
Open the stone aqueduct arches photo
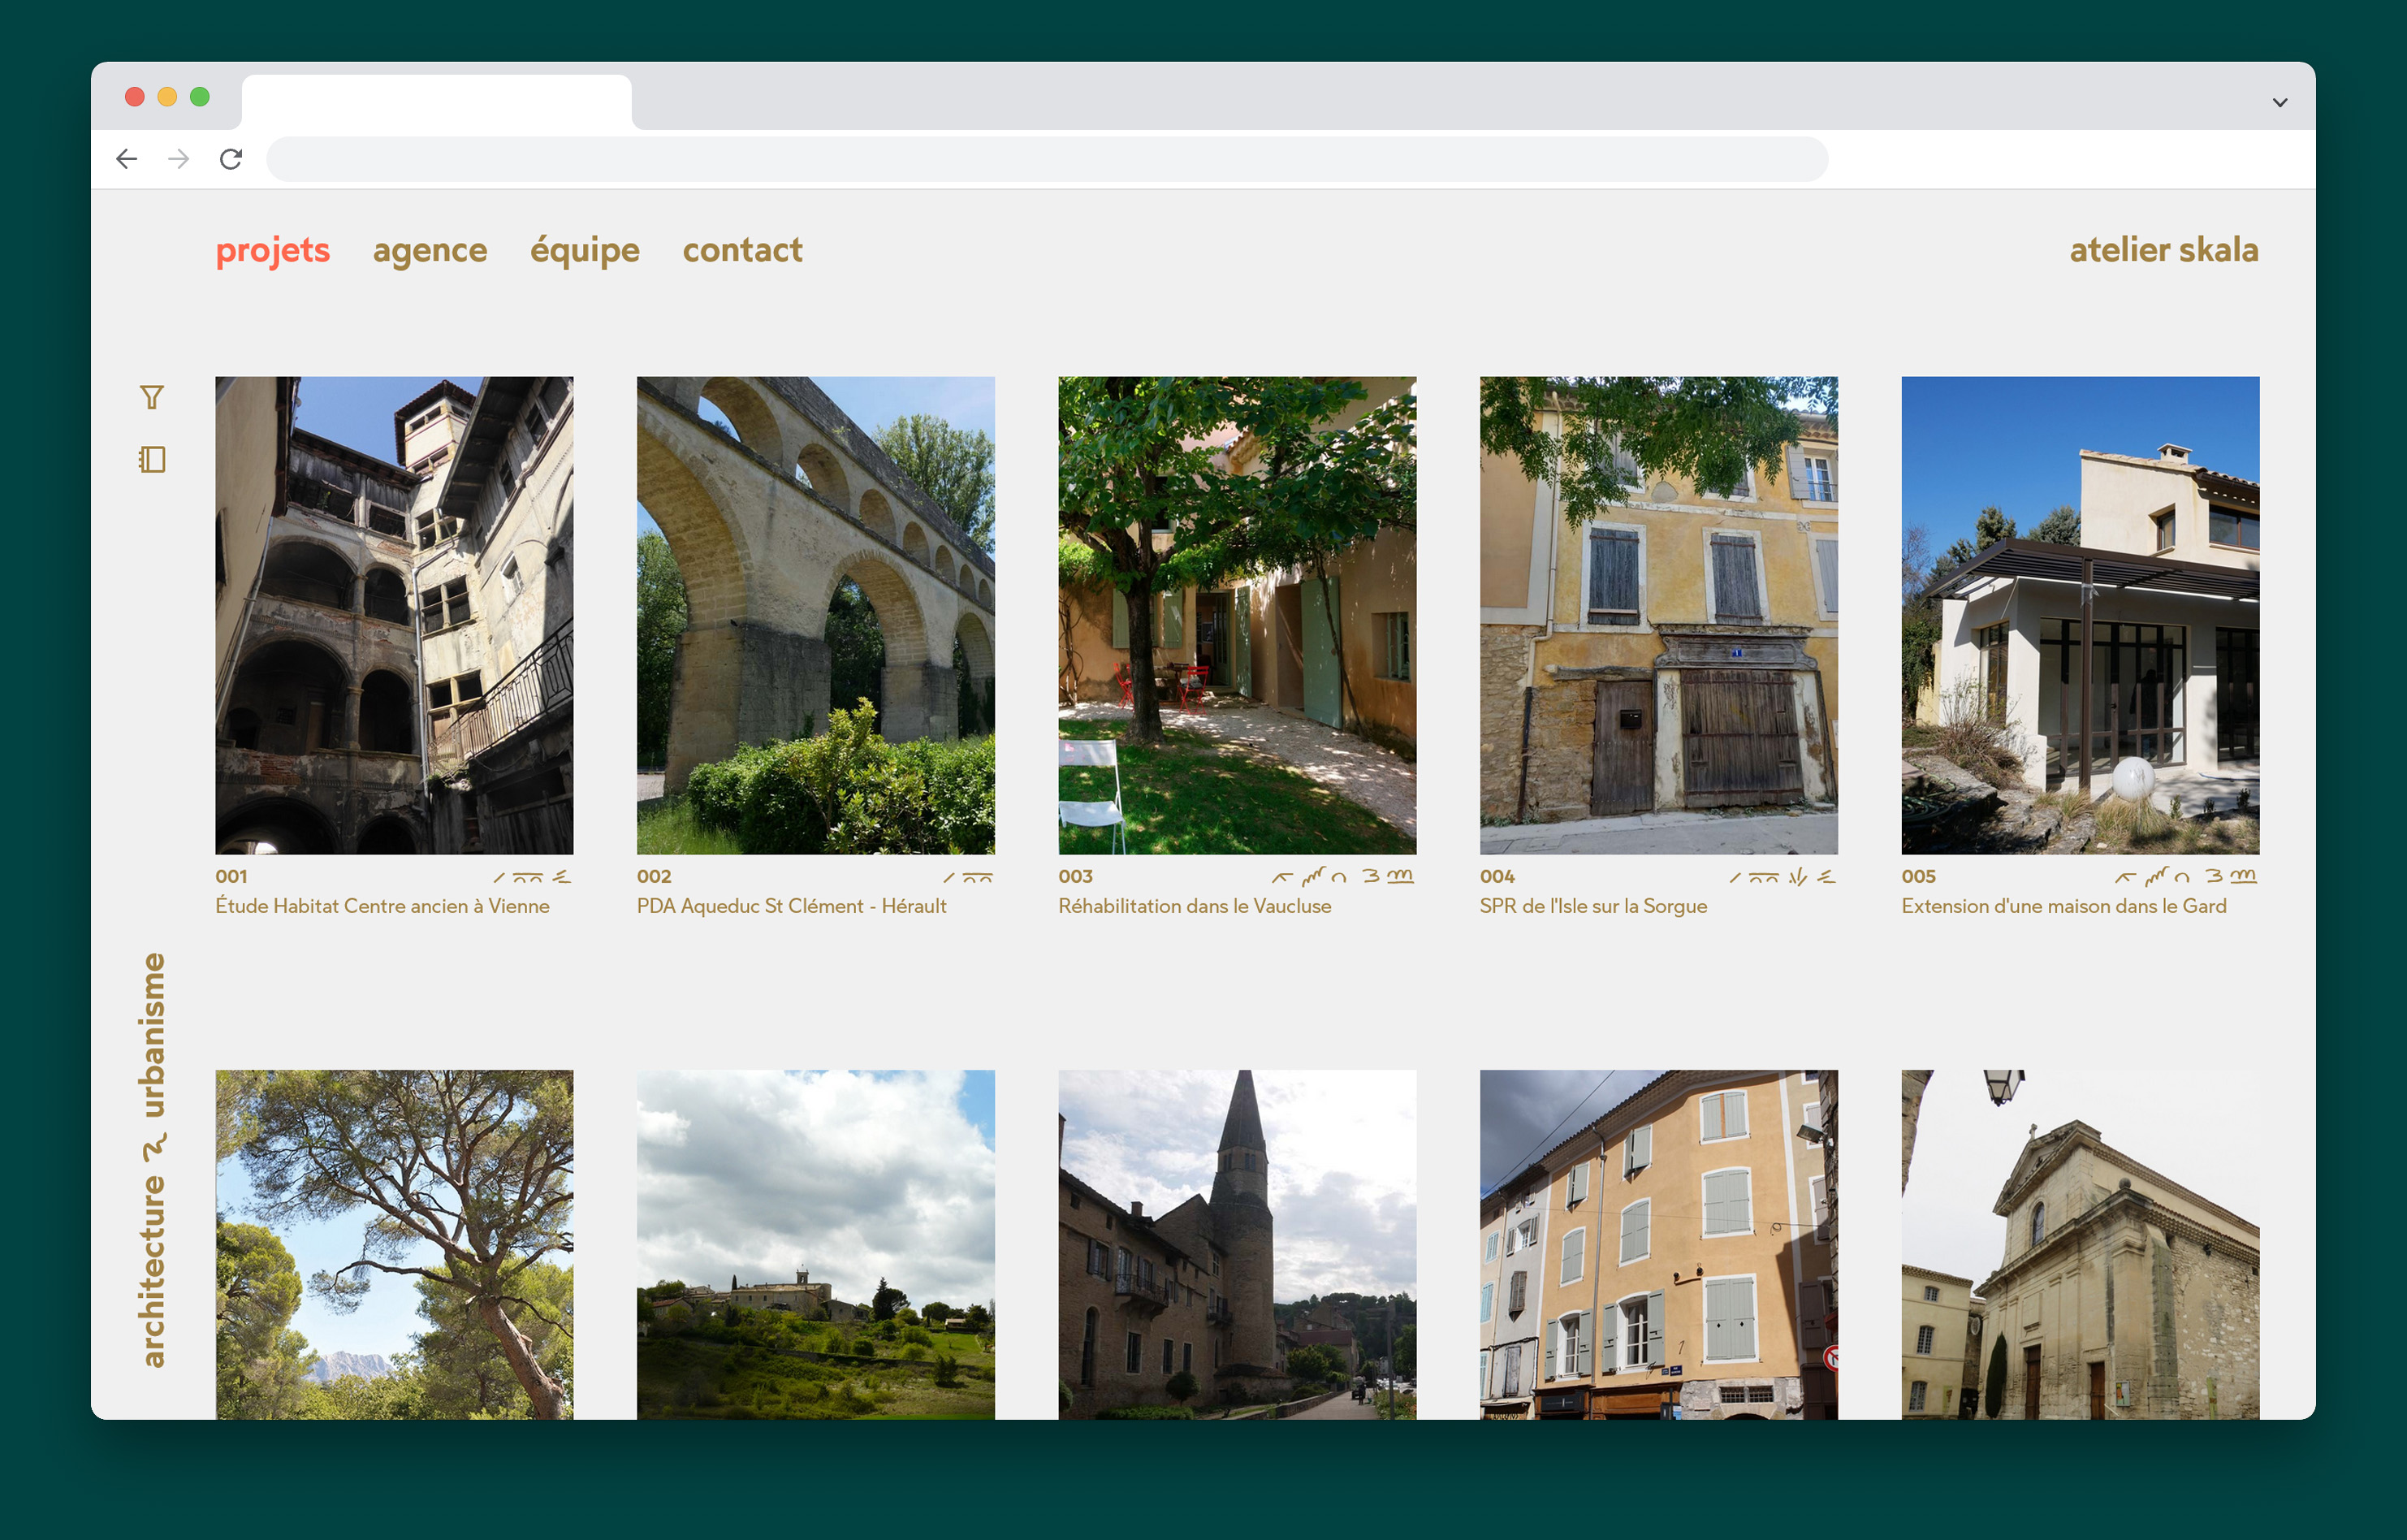tap(815, 615)
